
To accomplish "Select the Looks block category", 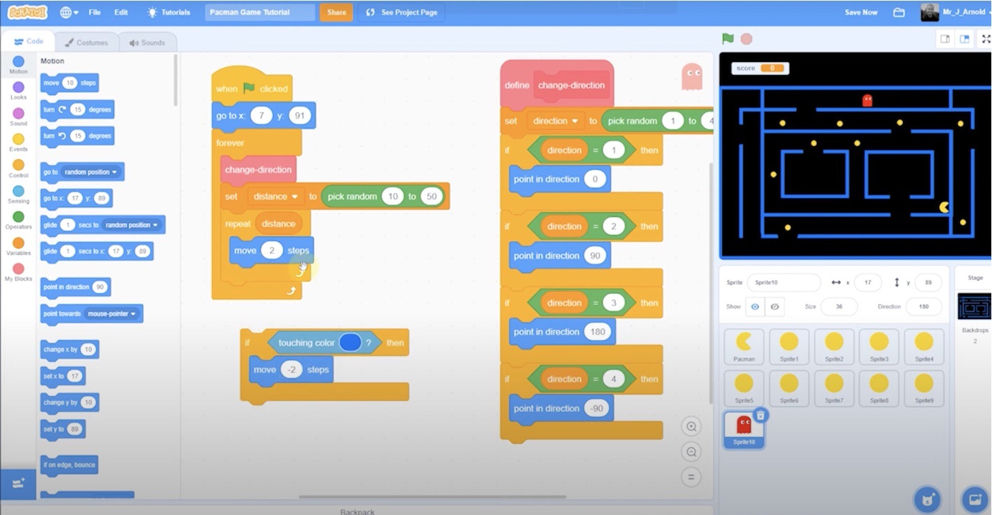I will (x=18, y=91).
